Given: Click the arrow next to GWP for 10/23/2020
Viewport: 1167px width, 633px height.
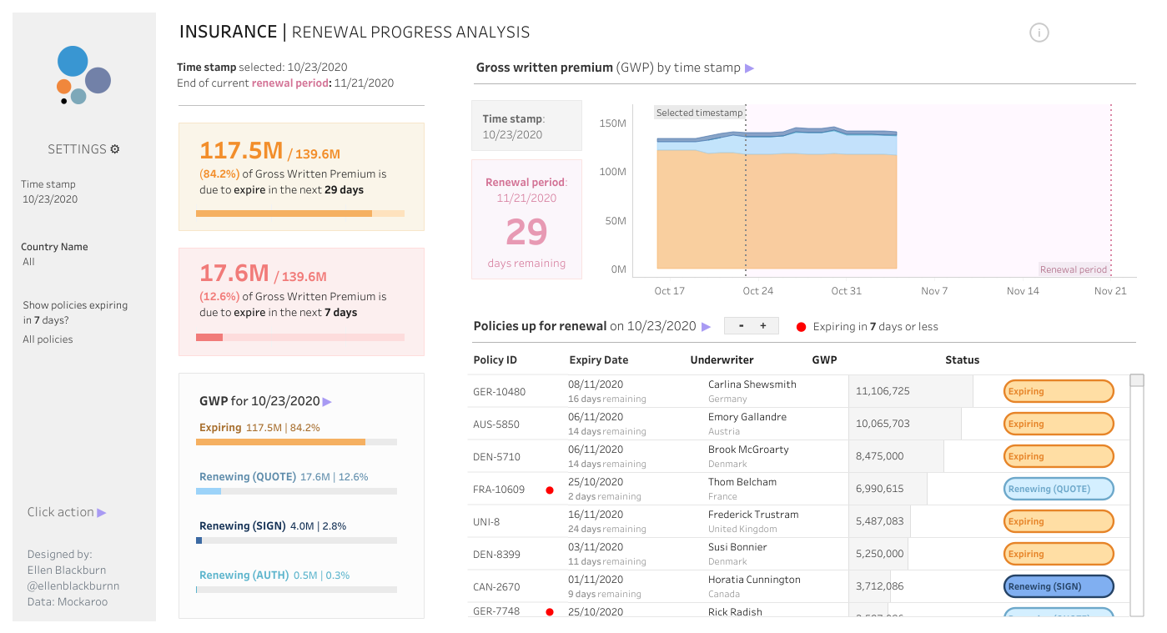Looking at the screenshot, I should click(327, 402).
